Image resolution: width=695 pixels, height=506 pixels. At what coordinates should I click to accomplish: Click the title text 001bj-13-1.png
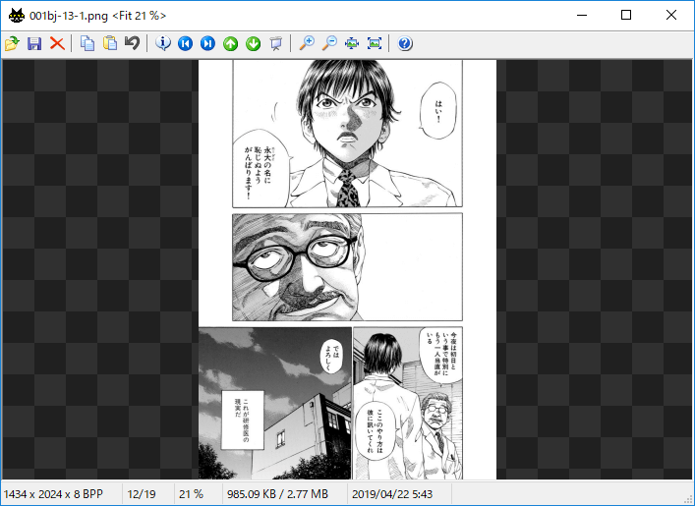[x=69, y=16]
